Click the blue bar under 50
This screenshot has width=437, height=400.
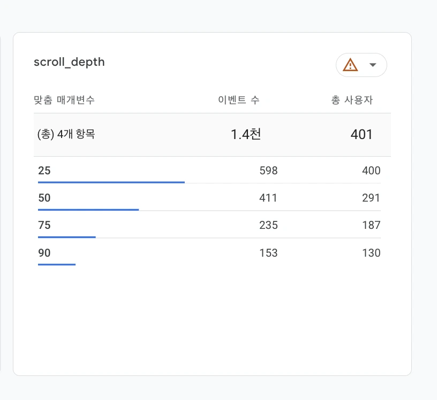[88, 210]
